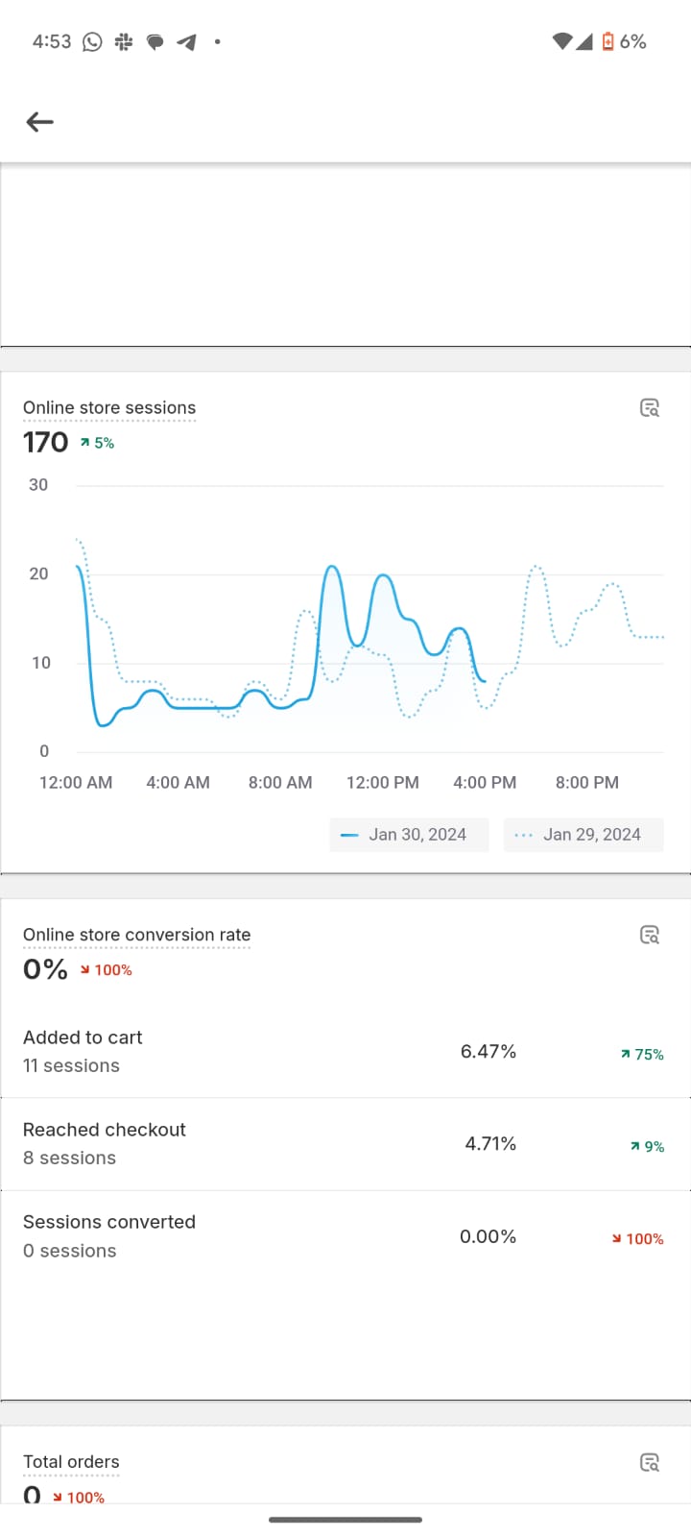
Task: Toggle the Jan 29, 2024 legend series
Action: [583, 835]
